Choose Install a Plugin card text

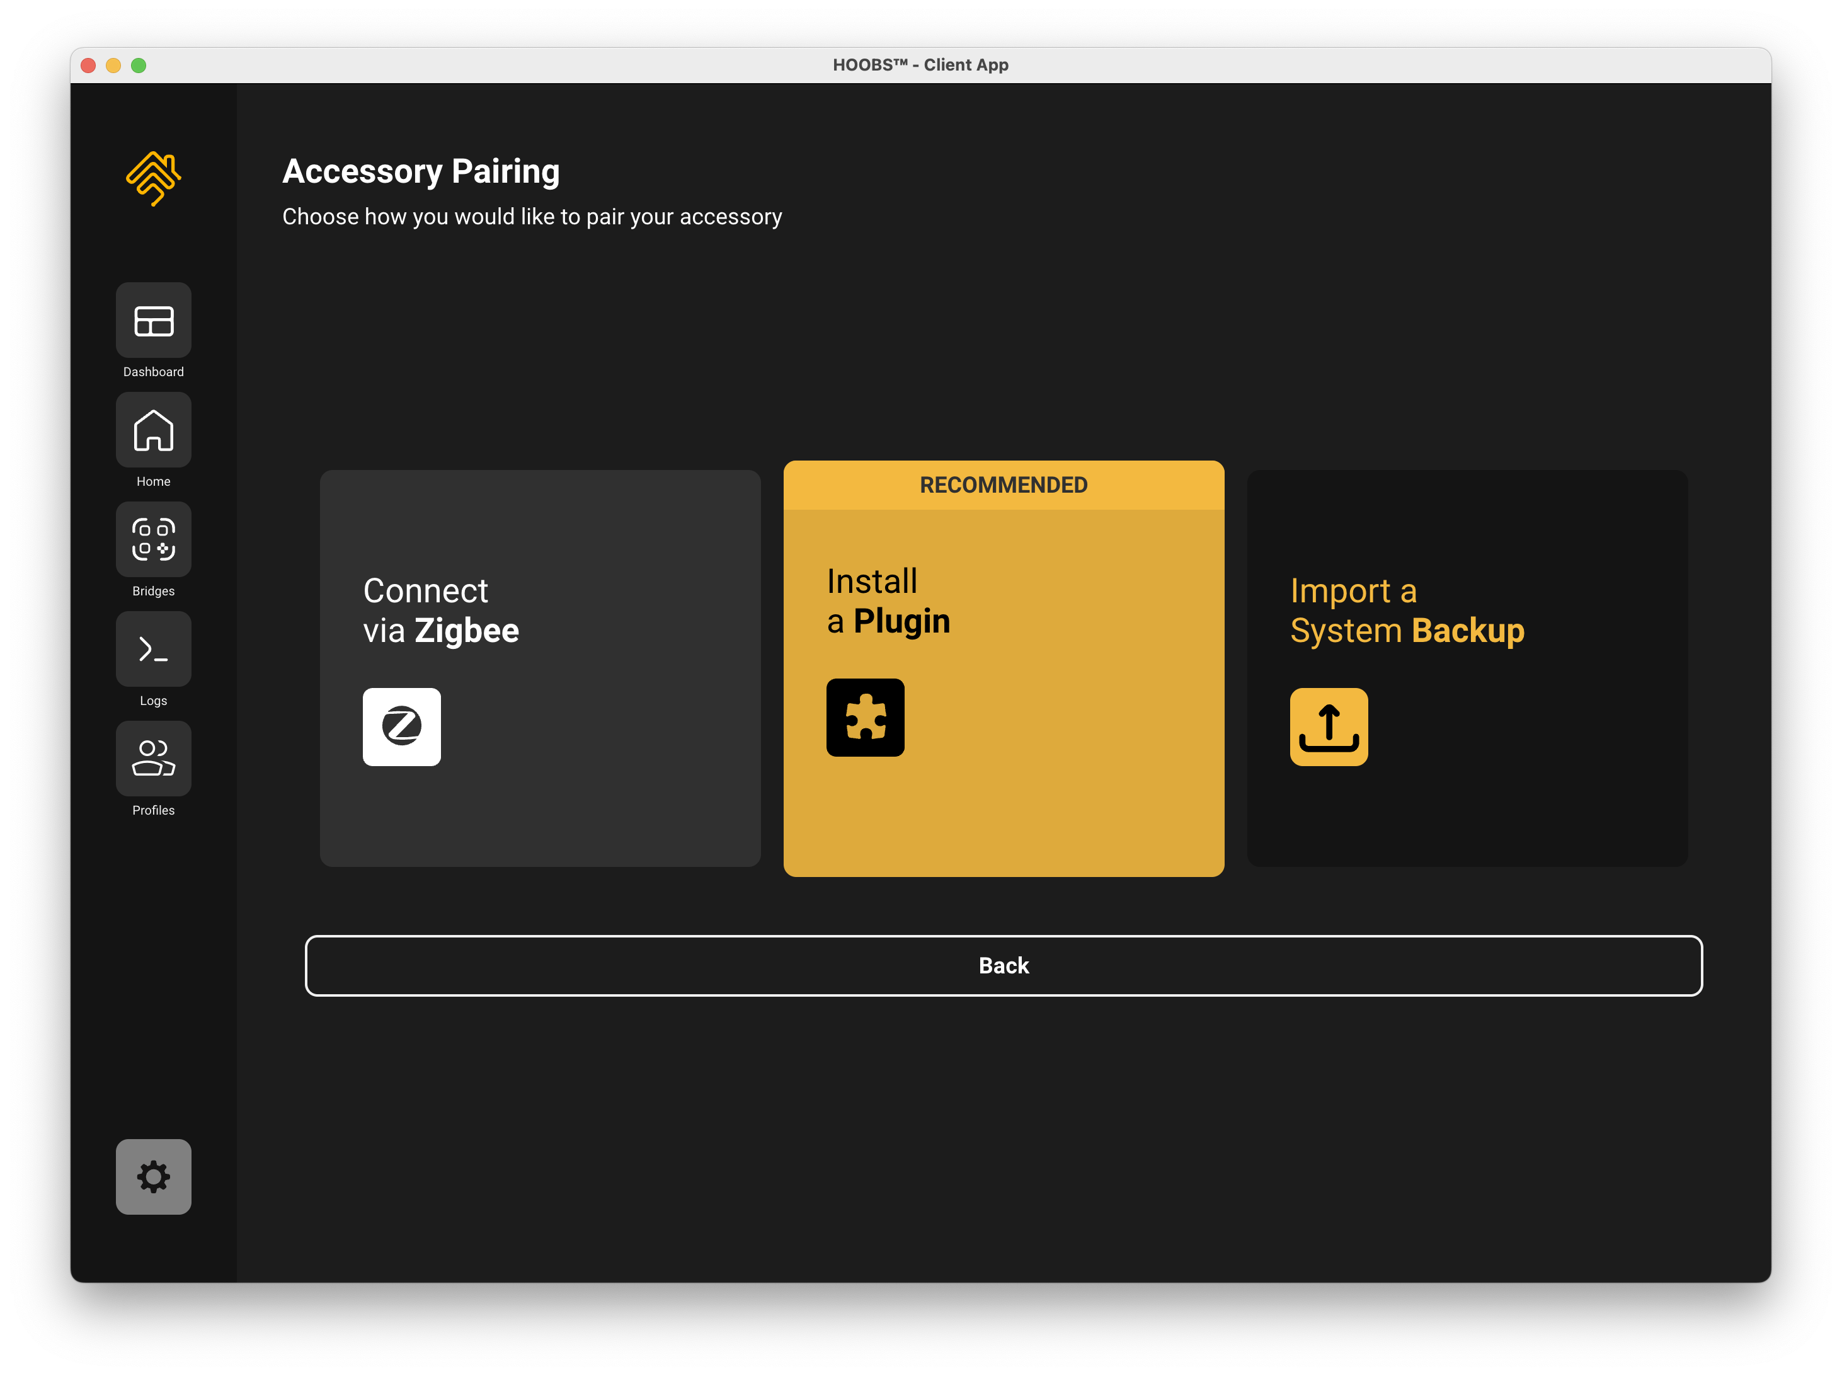coord(888,602)
